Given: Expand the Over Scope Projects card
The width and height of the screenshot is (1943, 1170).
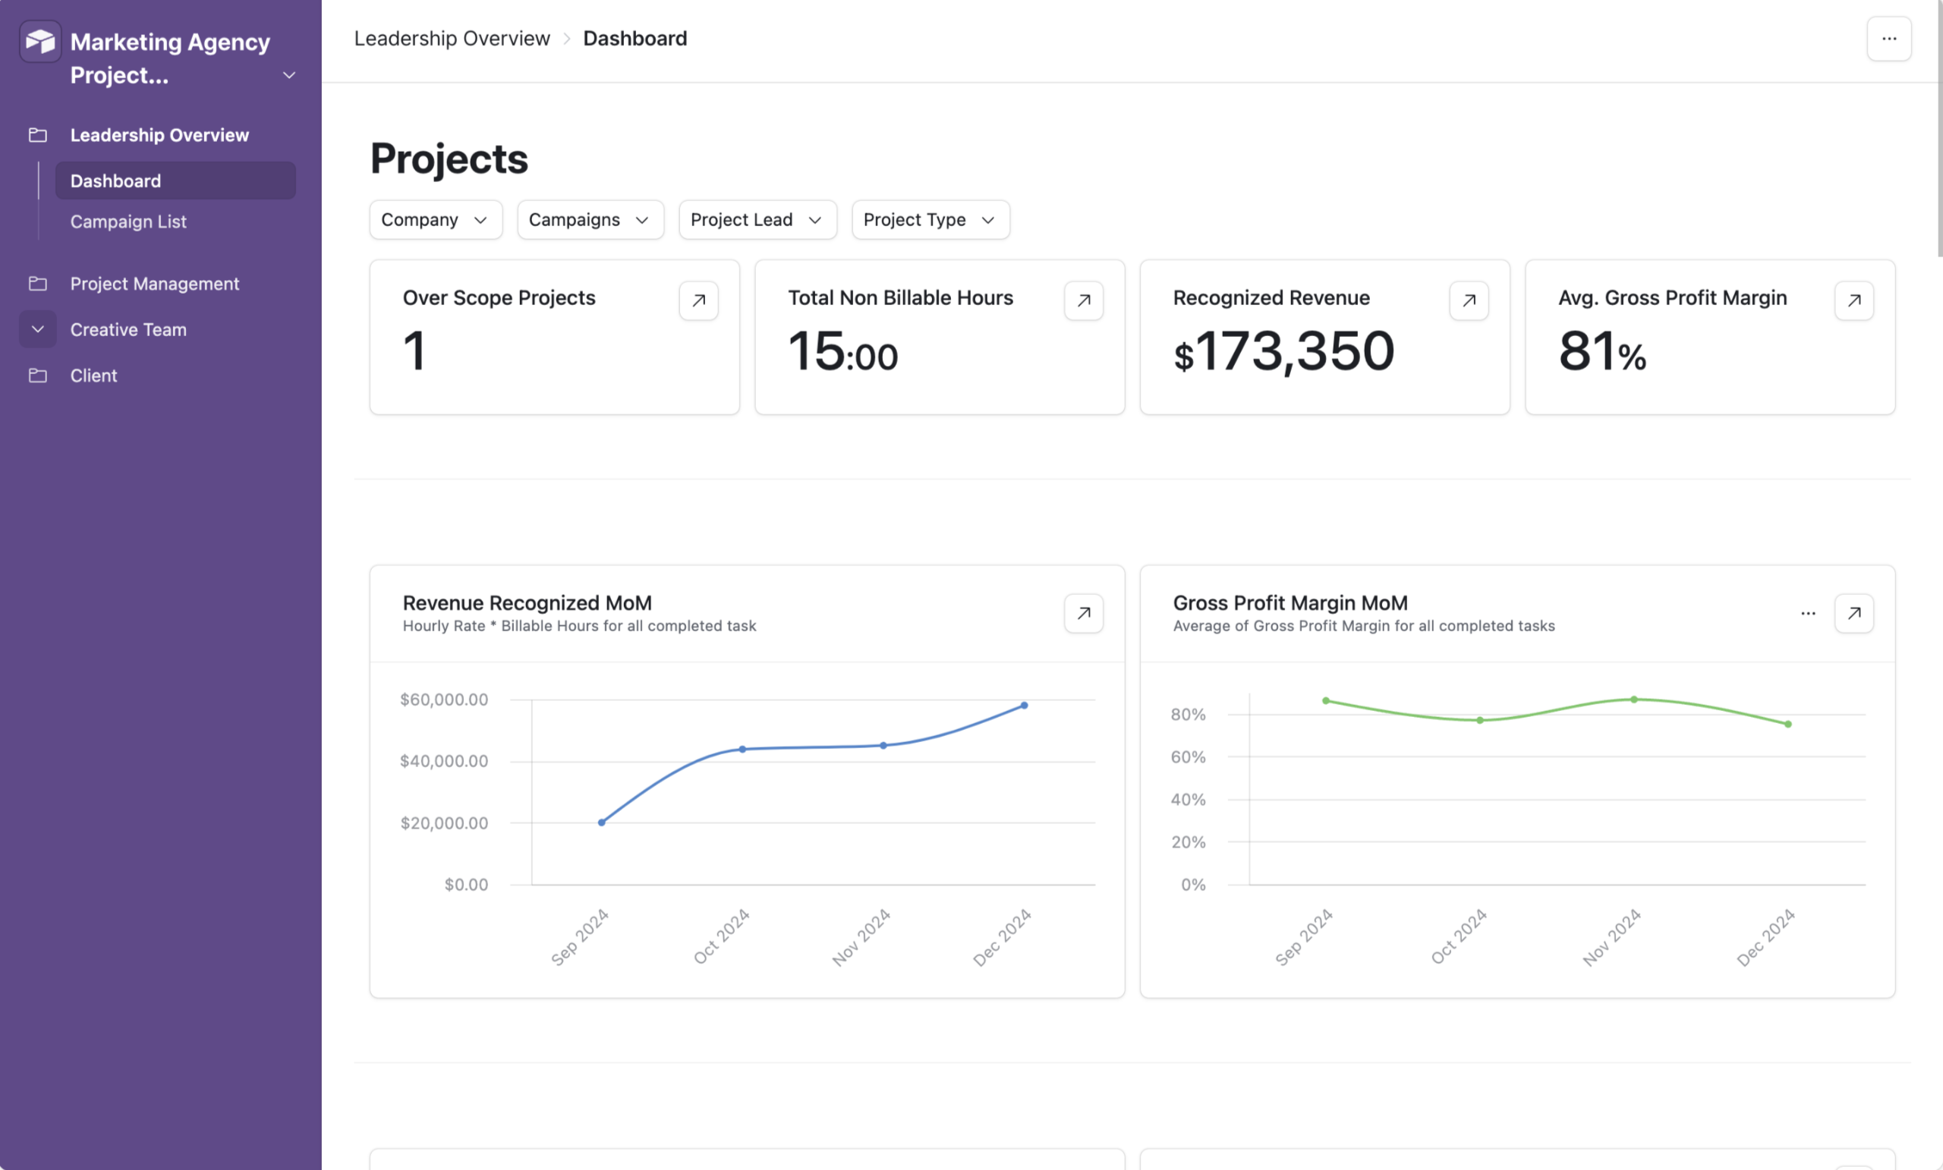Looking at the screenshot, I should tap(699, 300).
